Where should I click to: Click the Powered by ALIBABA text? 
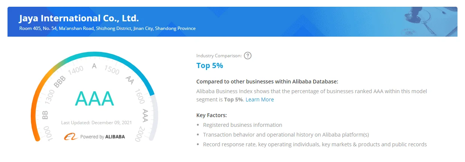click(x=102, y=137)
